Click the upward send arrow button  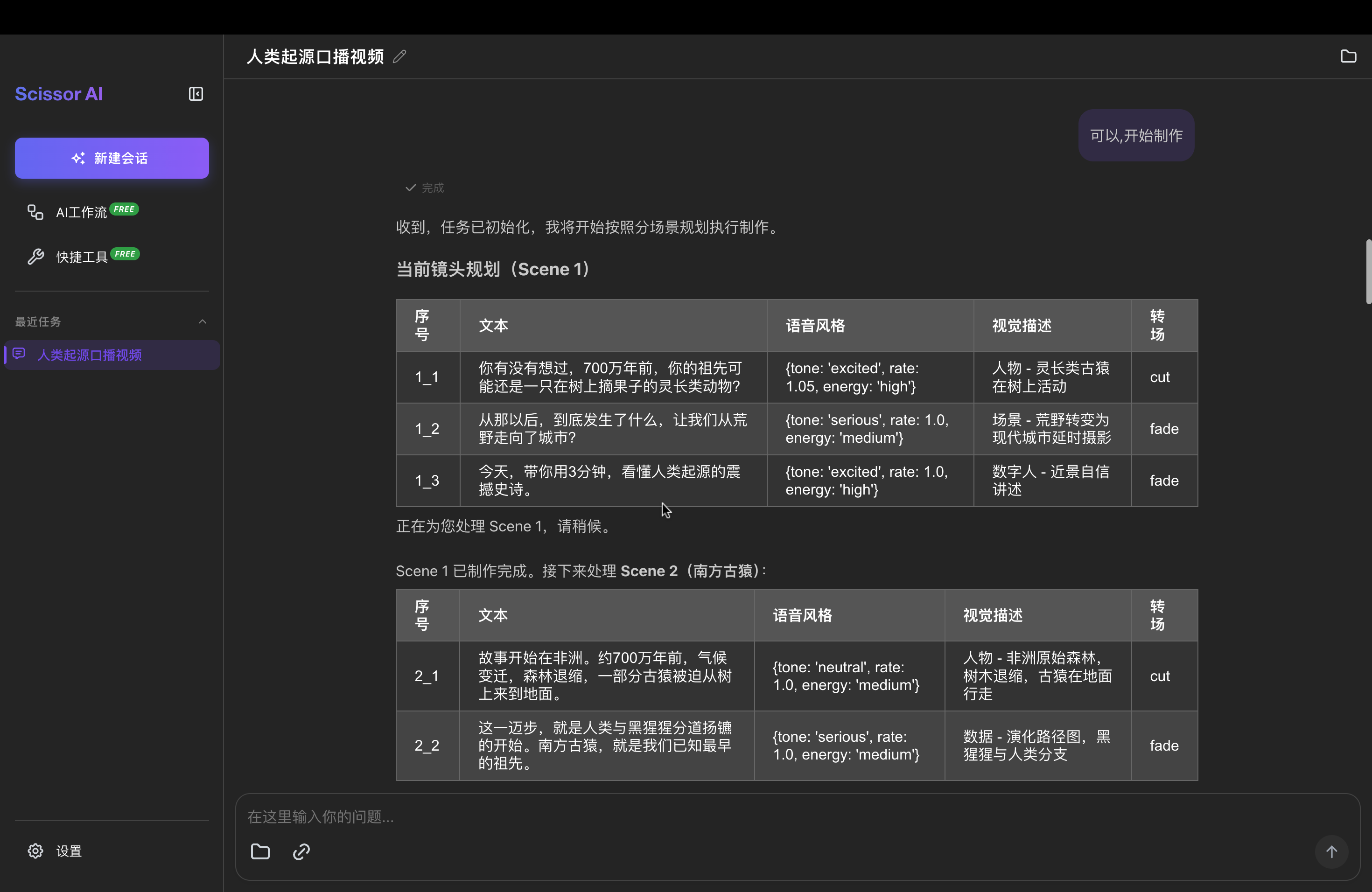click(x=1332, y=852)
